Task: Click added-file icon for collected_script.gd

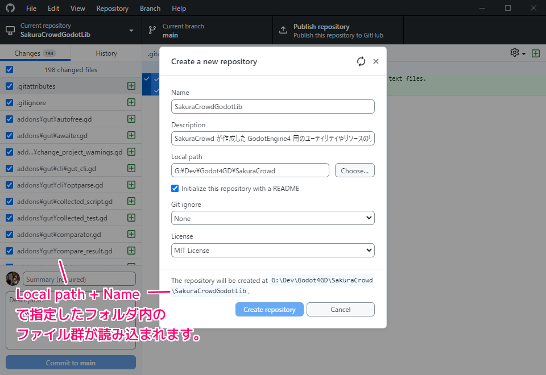Action: coord(131,201)
